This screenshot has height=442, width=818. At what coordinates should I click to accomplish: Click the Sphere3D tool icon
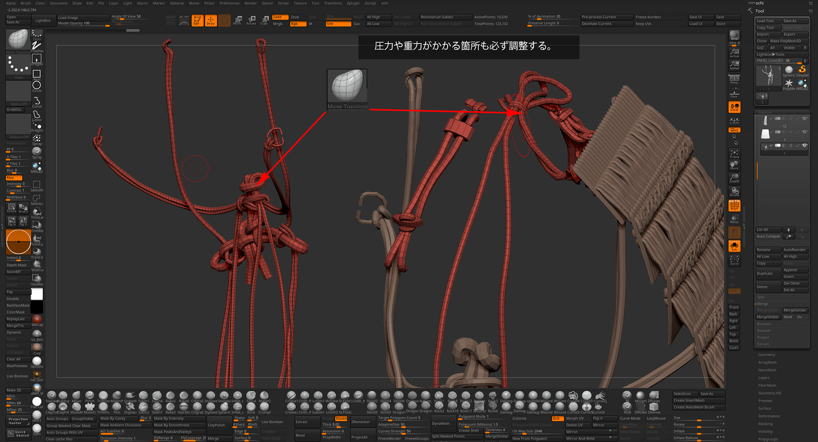point(789,70)
